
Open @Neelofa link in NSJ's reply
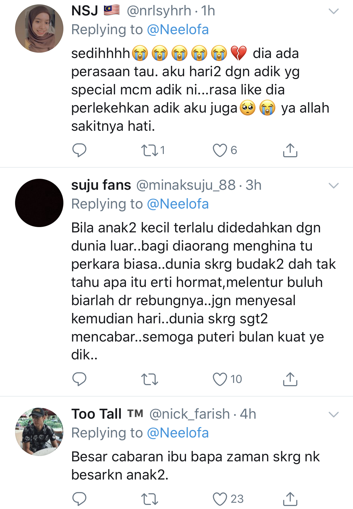(x=178, y=30)
